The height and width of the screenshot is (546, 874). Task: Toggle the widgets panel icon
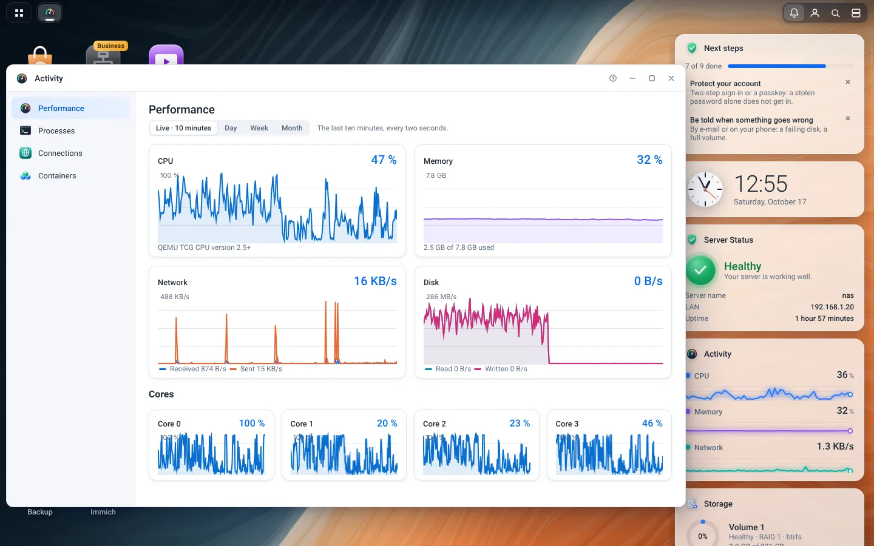pos(856,13)
